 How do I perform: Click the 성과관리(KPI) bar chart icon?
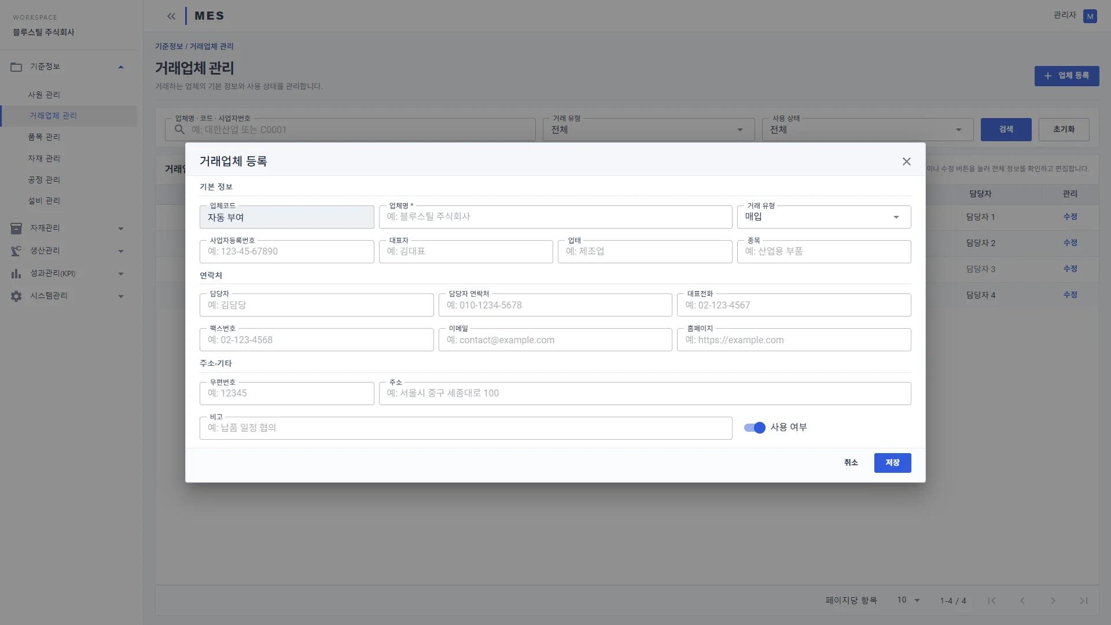(16, 274)
